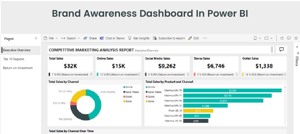Select Online in bar chart legend
Screen dimensions: 300x134
(150, 87)
